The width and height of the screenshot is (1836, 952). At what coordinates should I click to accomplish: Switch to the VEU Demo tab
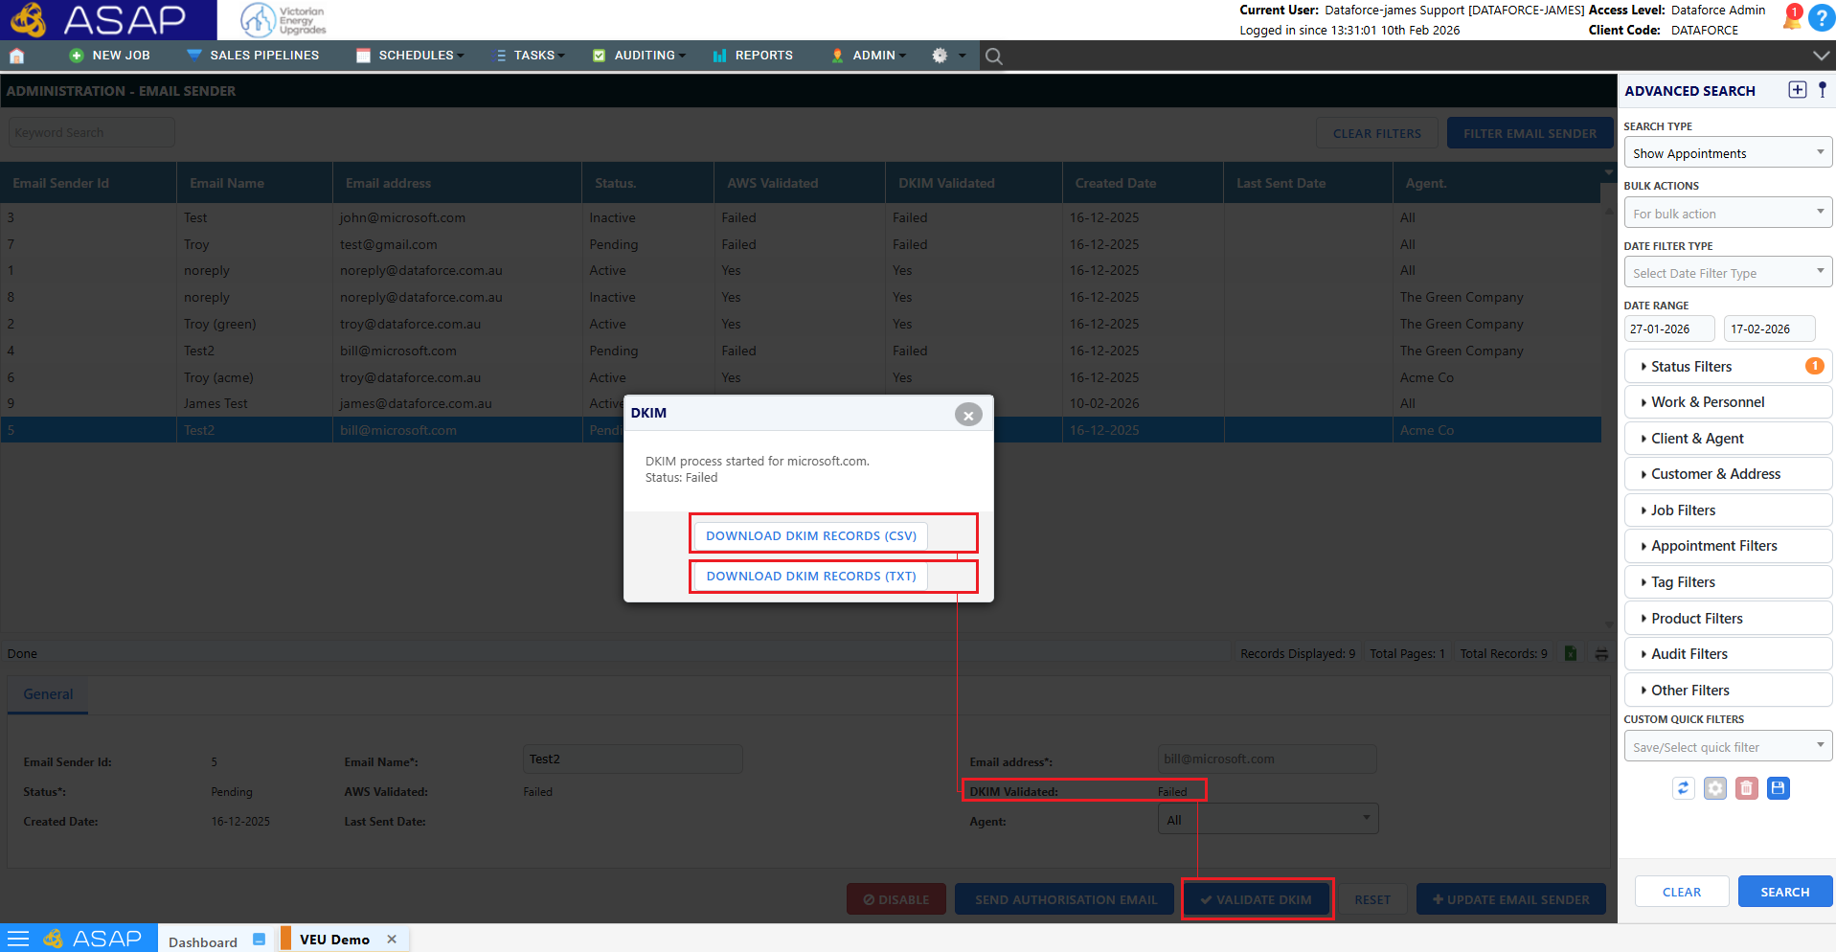tap(335, 940)
